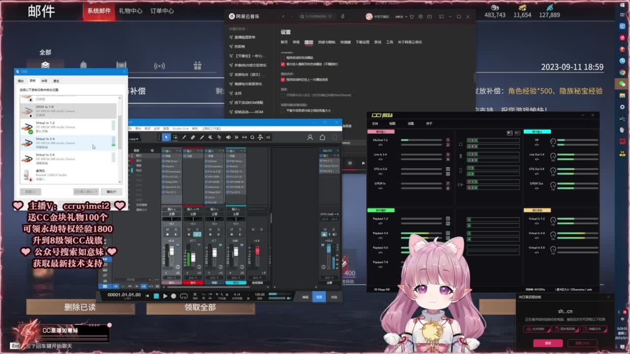Screen dimensions: 630x354
Task: Uncheck the 首次进入播客页时自动播放 option
Action: tap(283, 64)
